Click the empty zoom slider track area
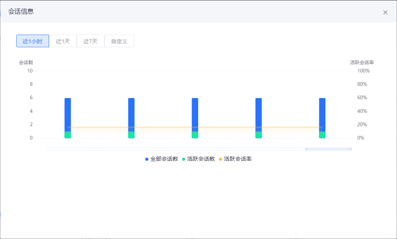Image resolution: width=397 pixels, height=239 pixels. click(x=173, y=149)
